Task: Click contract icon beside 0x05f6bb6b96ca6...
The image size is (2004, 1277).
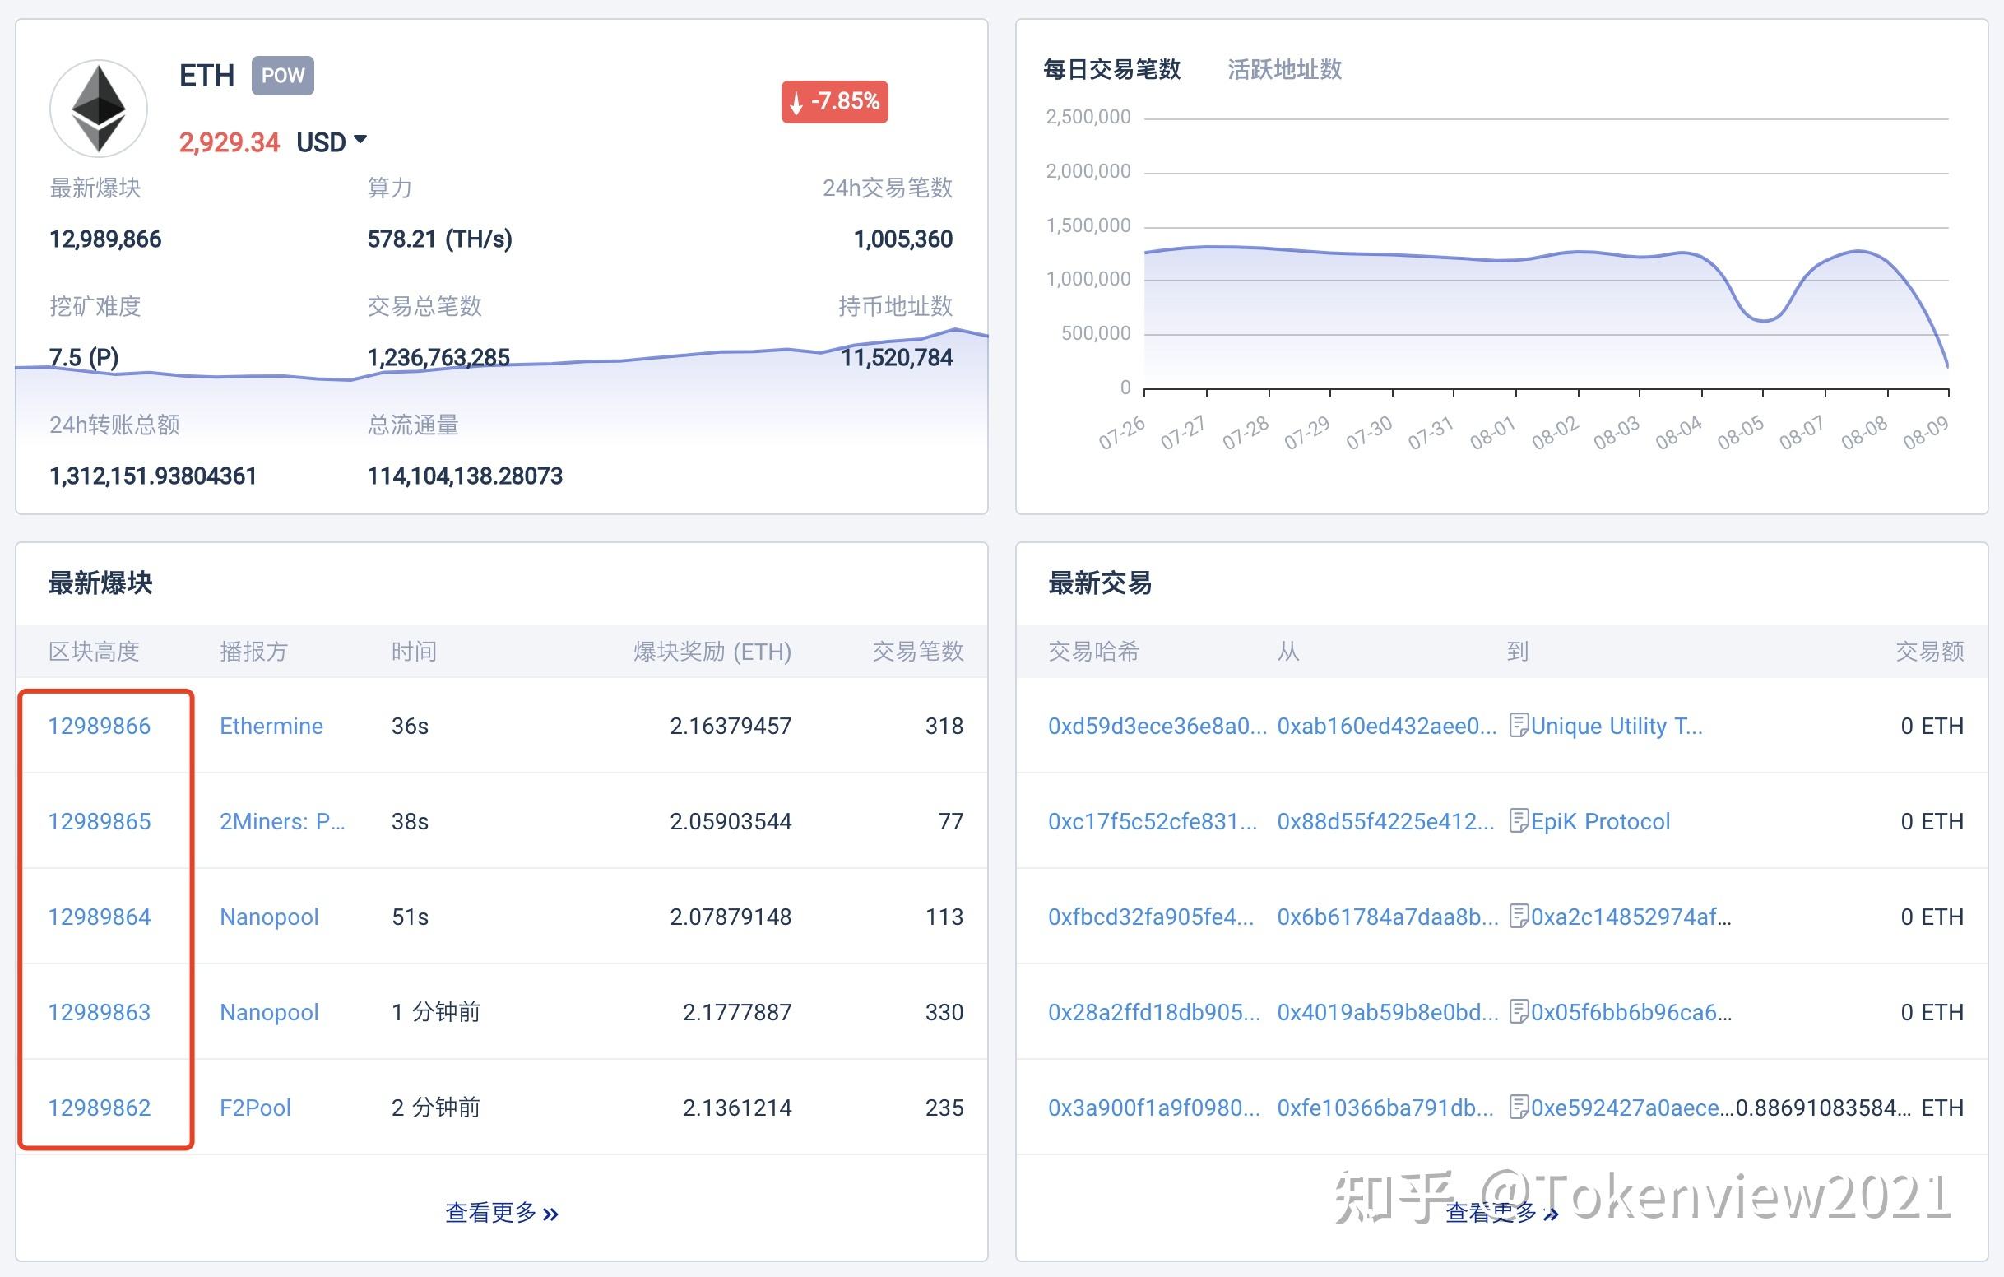Action: point(1519,1012)
